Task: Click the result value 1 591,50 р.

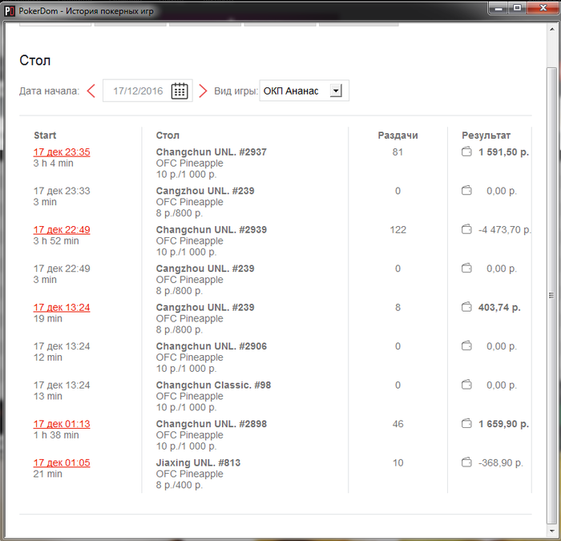Action: coord(504,152)
